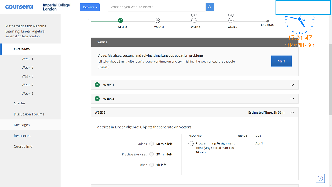
Task: Click the help question mark icon
Action: pos(320,178)
